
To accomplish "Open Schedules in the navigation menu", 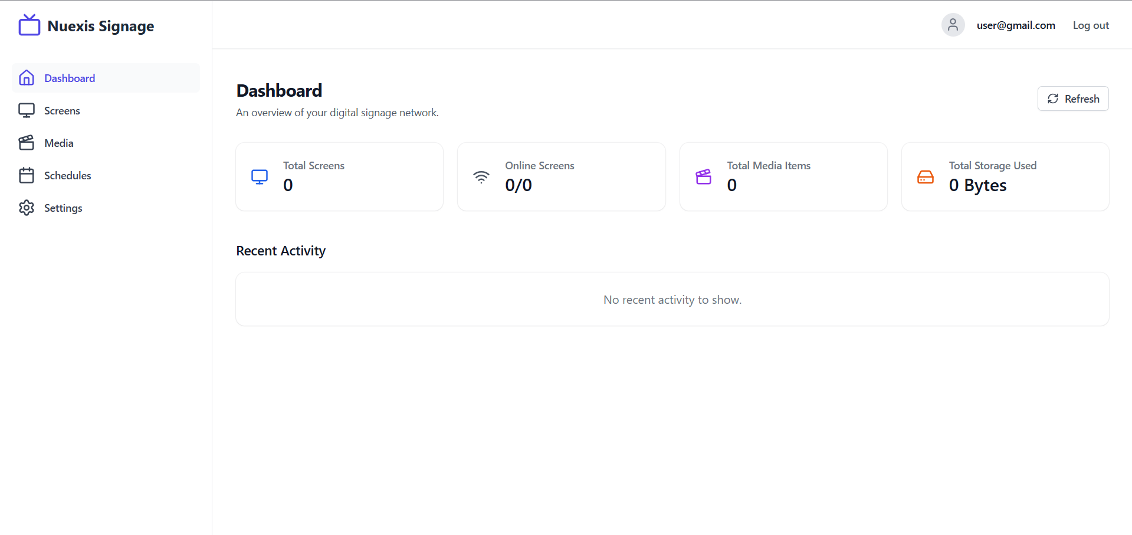I will (67, 176).
